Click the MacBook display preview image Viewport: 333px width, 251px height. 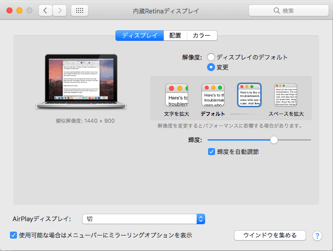tap(77, 81)
